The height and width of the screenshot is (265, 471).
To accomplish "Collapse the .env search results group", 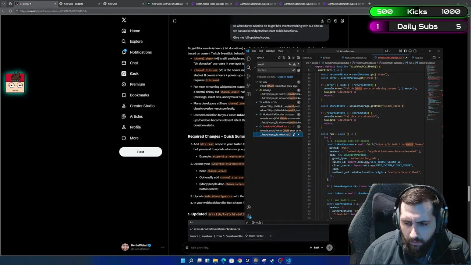I will tap(256, 82).
